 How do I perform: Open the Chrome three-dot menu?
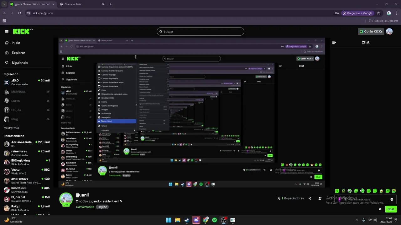396,13
